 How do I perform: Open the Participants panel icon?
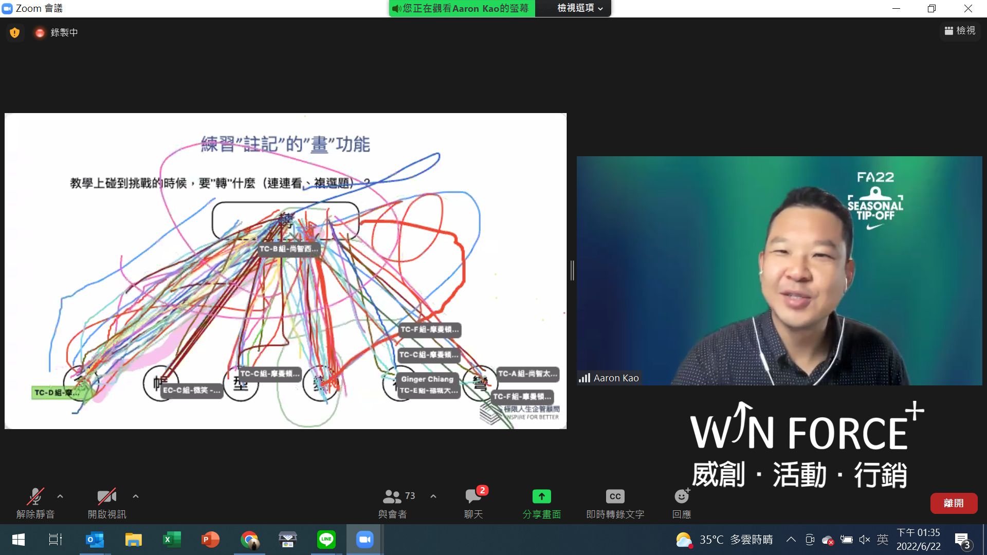[392, 496]
